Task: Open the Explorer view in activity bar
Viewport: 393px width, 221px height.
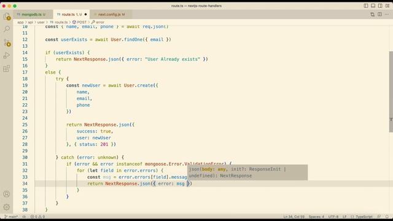Action: (x=7, y=17)
